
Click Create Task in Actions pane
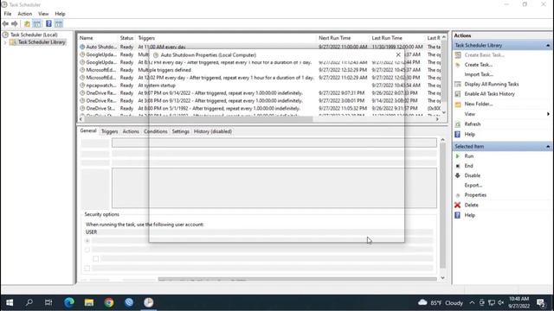click(479, 65)
